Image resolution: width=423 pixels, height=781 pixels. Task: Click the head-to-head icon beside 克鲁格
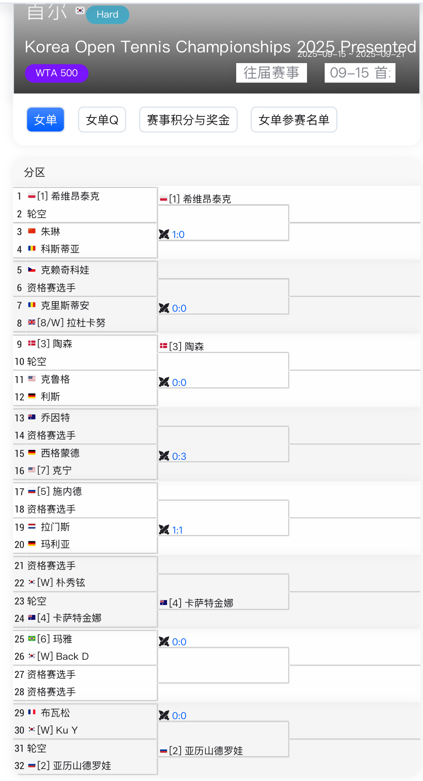pos(164,382)
